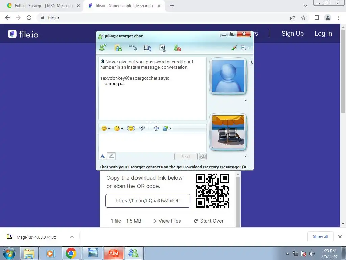Click the share page icon in address bar

point(293,18)
